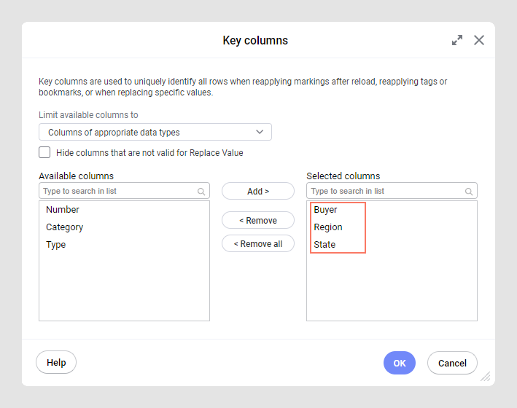Select Buyer in Selected columns
The image size is (517, 408).
pyautogui.click(x=325, y=210)
